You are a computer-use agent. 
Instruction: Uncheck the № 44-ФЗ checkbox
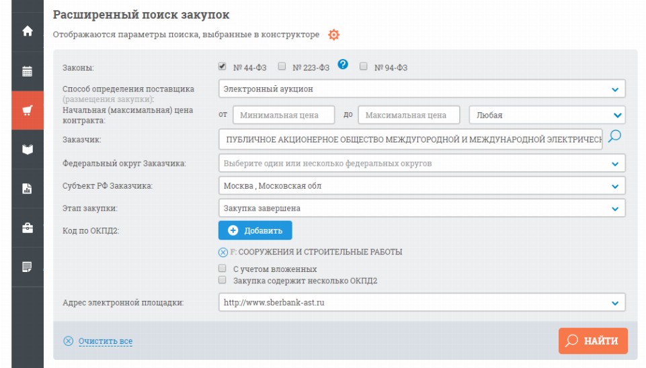pos(223,66)
